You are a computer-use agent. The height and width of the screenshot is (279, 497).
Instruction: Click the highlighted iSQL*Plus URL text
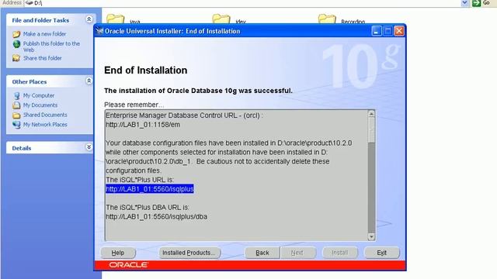[x=150, y=189]
